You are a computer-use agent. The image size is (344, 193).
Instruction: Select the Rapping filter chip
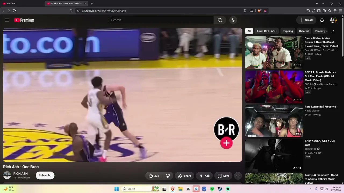pos(288,31)
